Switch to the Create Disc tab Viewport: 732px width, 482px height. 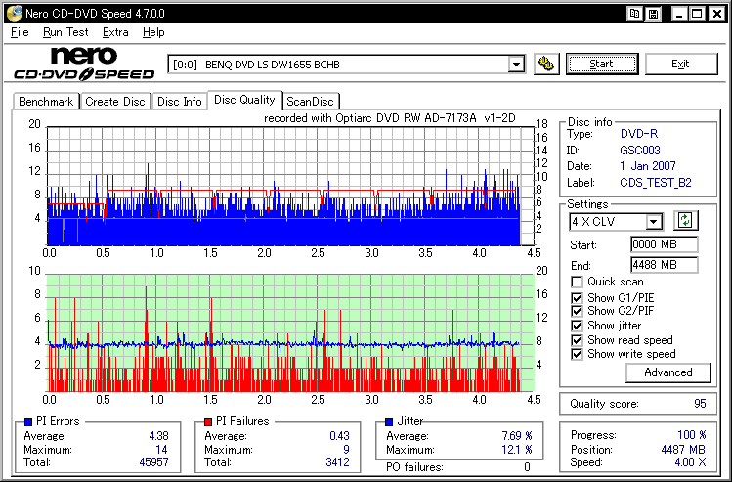click(x=115, y=102)
